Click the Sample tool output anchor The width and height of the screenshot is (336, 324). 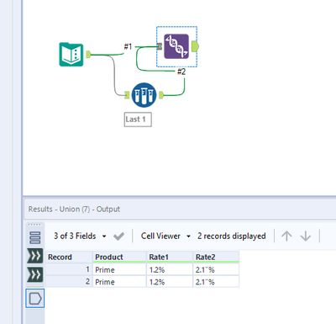(x=161, y=95)
